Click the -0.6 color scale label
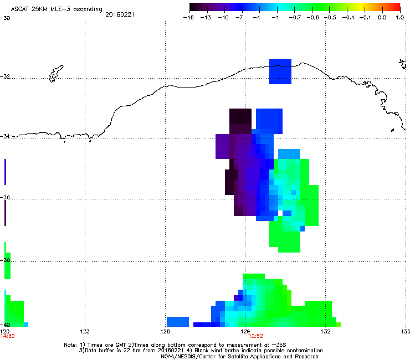Image resolution: width=410 pixels, height=360 pixels. [x=312, y=18]
